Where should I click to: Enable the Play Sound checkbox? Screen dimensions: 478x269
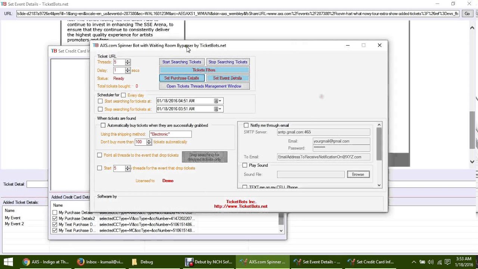245,165
